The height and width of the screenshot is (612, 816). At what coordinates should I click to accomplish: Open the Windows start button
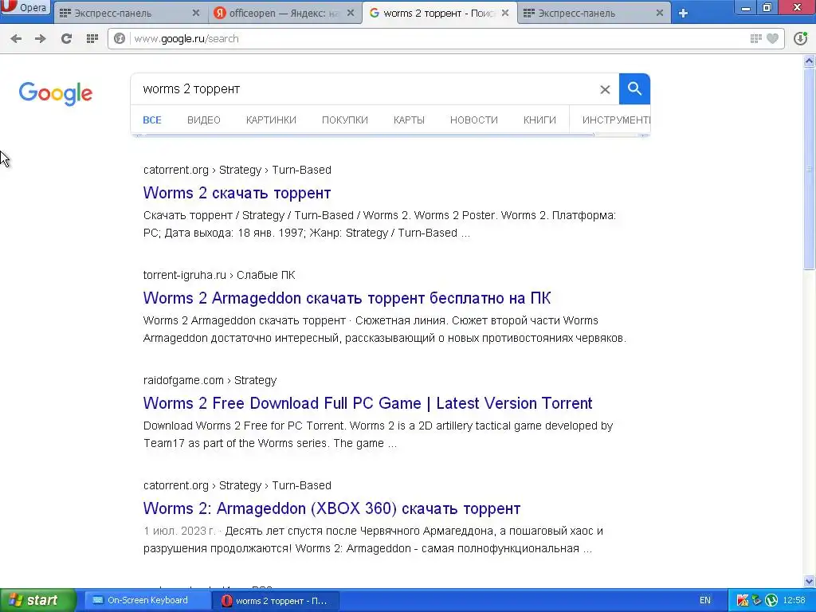(37, 601)
